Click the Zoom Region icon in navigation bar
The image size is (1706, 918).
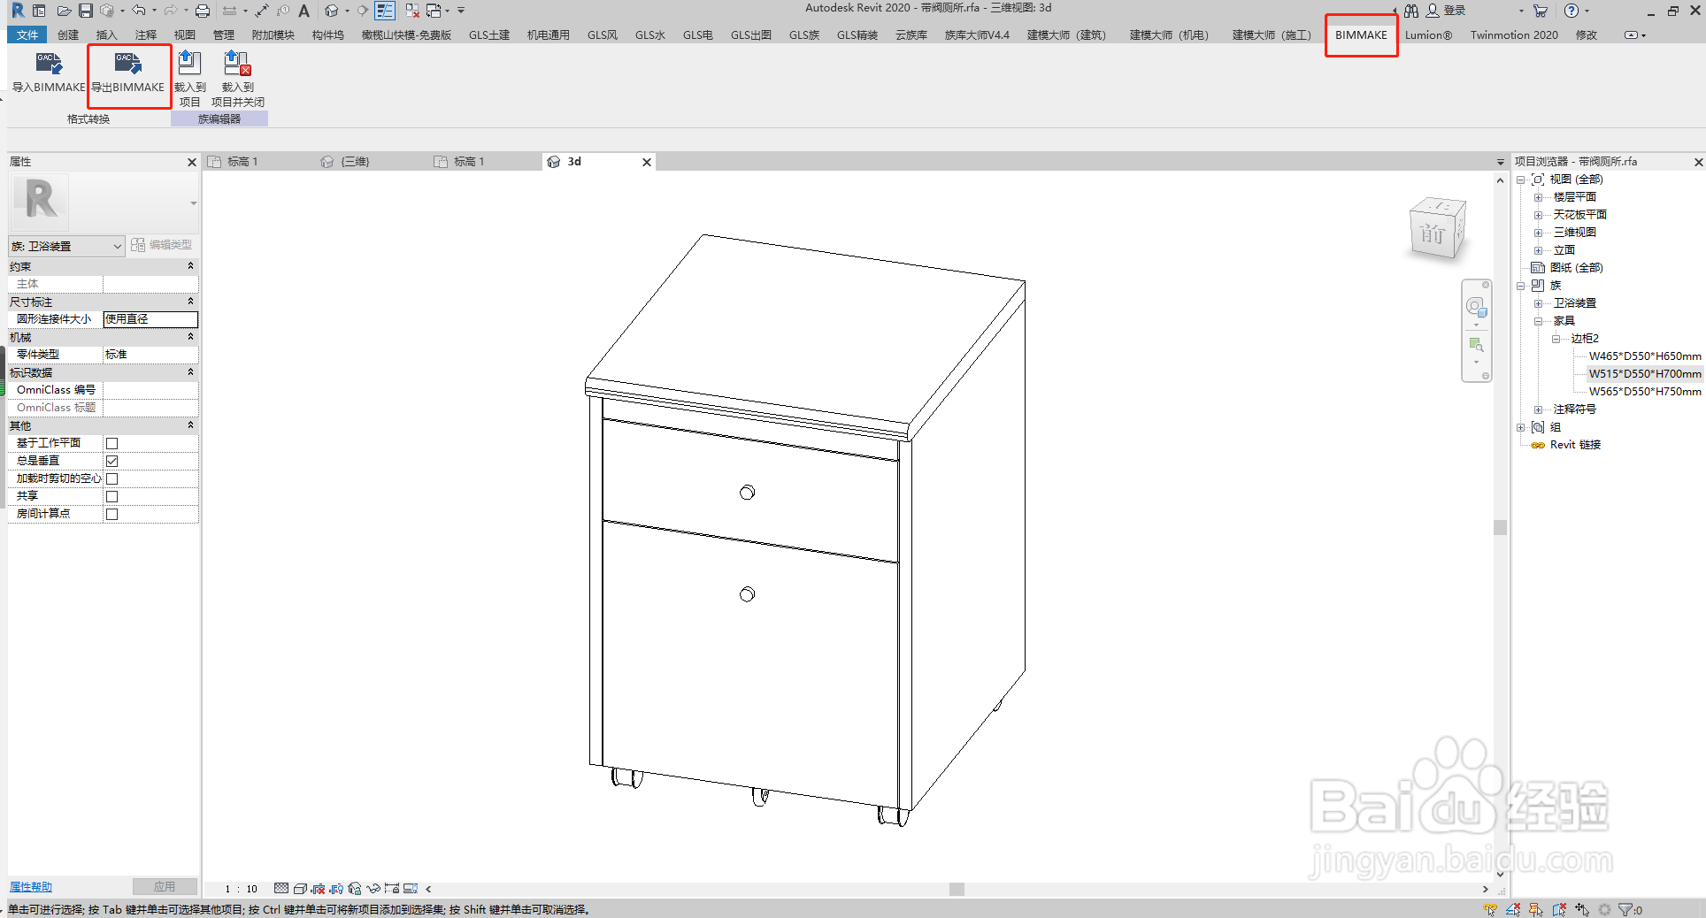pyautogui.click(x=1476, y=344)
